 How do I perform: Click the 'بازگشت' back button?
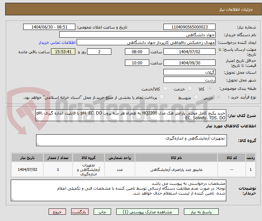point(80,212)
